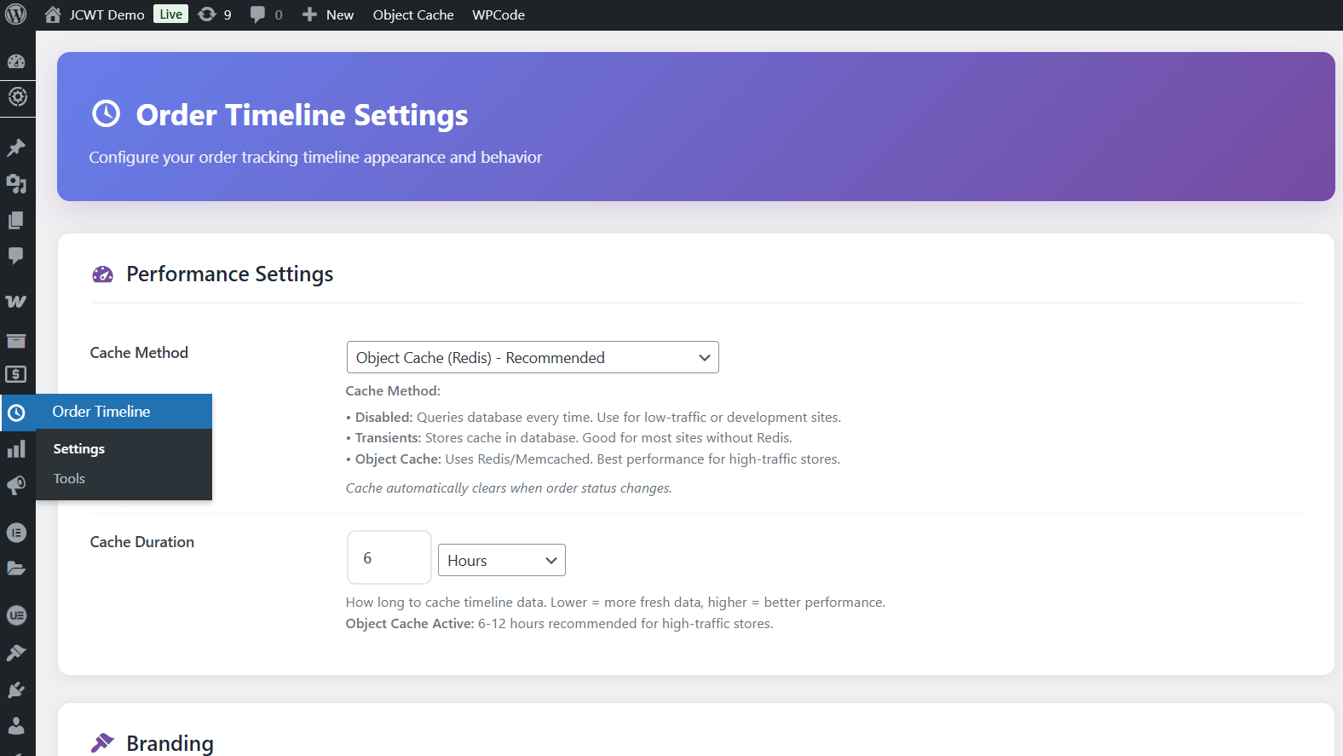Click the Order Timeline Settings title

[302, 115]
